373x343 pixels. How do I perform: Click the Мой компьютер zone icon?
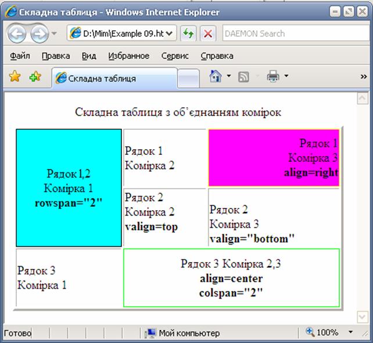[151, 333]
